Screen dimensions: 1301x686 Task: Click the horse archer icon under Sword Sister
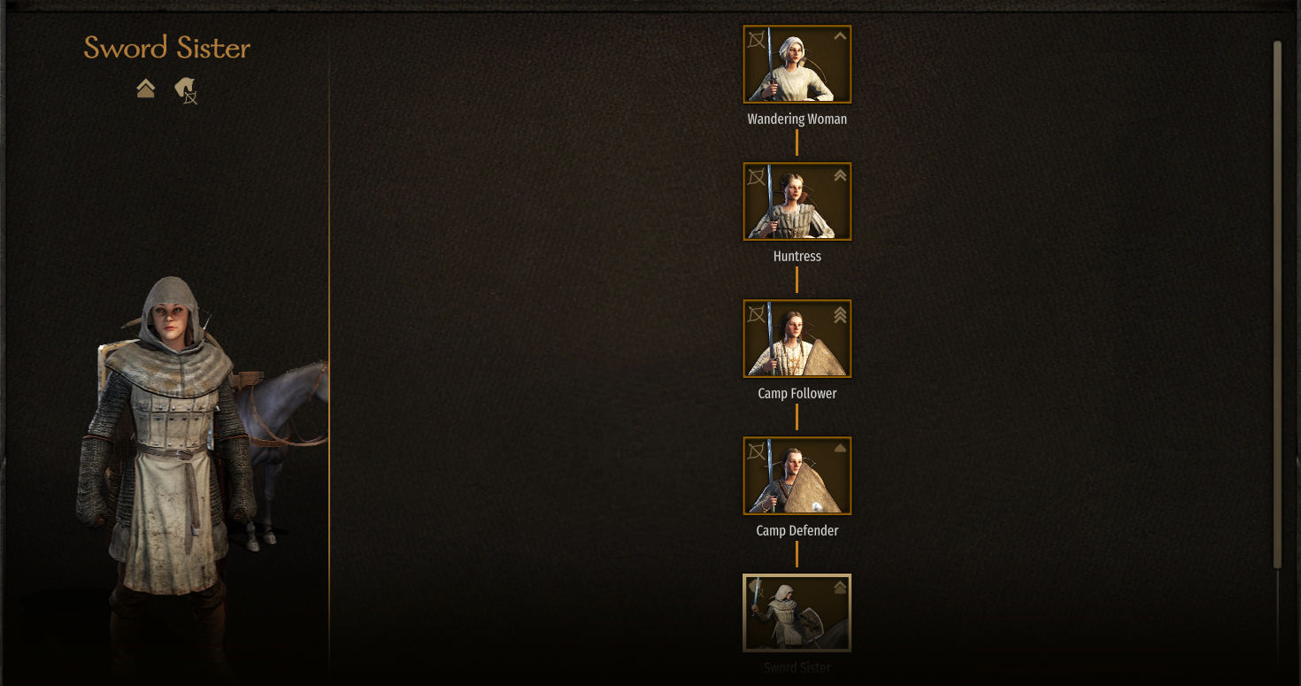click(x=186, y=90)
